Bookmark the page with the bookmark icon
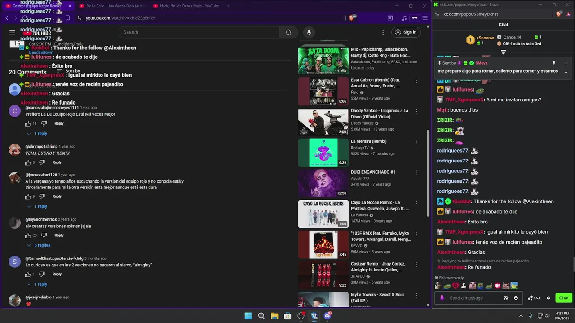The image size is (575, 323). coord(67,18)
